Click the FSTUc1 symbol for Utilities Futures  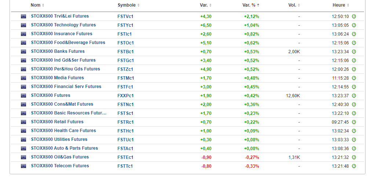[x=125, y=140]
